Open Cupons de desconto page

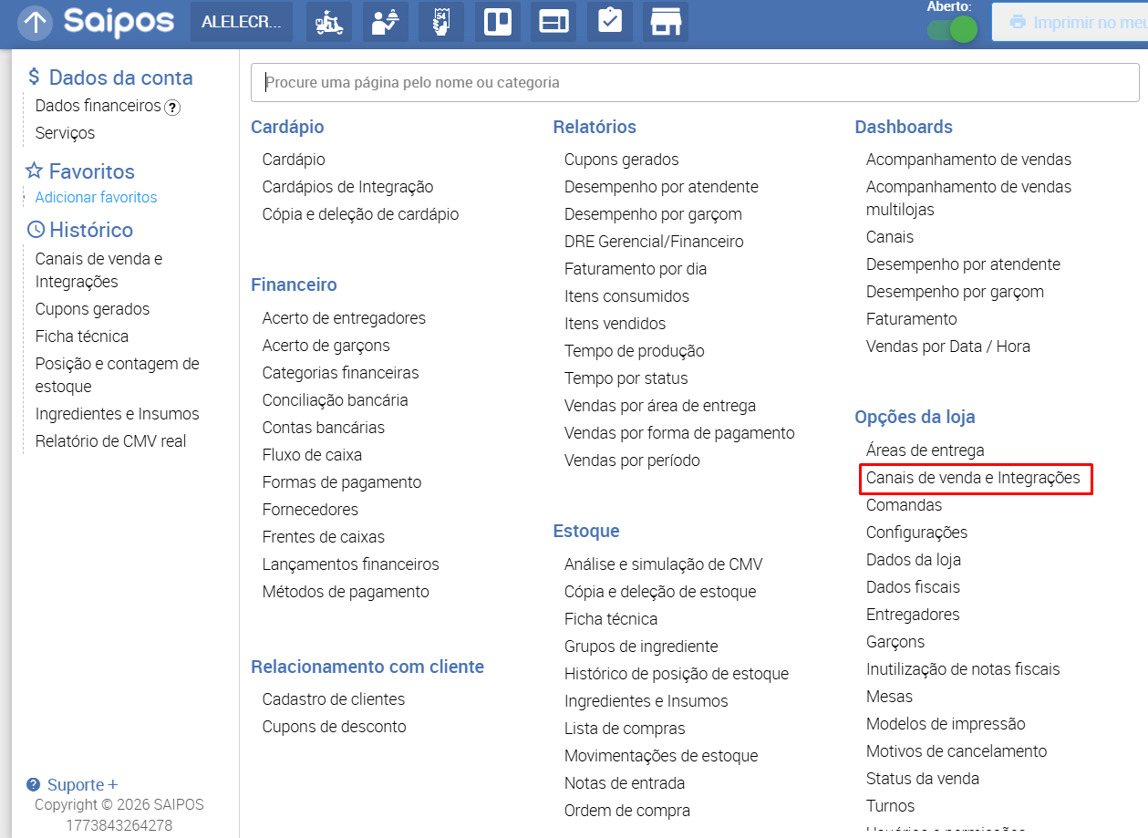click(x=334, y=727)
